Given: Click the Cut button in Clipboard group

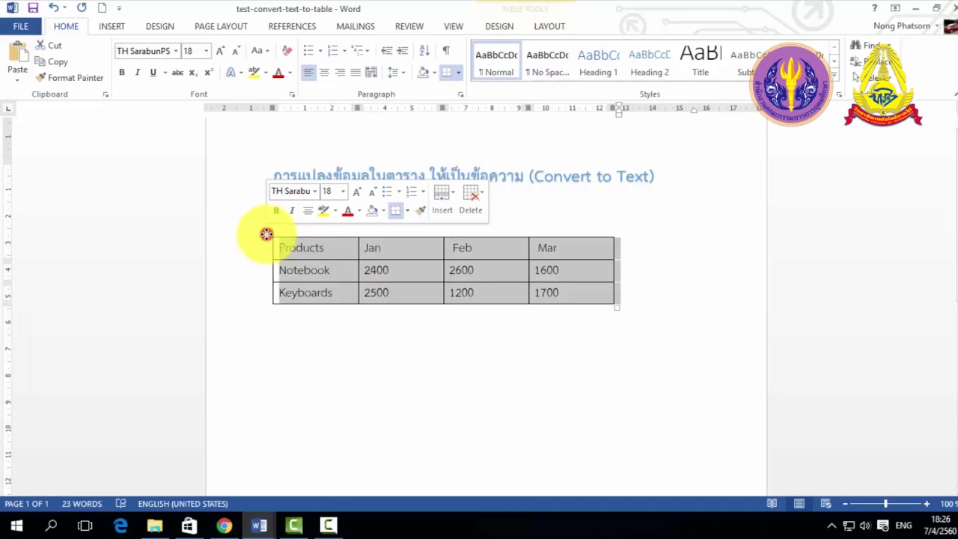Looking at the screenshot, I should pyautogui.click(x=49, y=46).
